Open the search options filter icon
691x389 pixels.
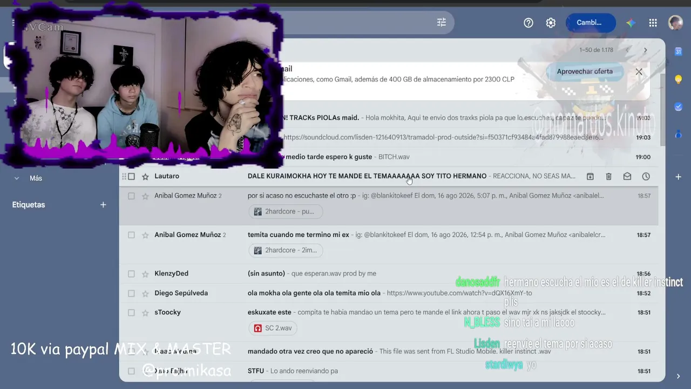pyautogui.click(x=442, y=22)
